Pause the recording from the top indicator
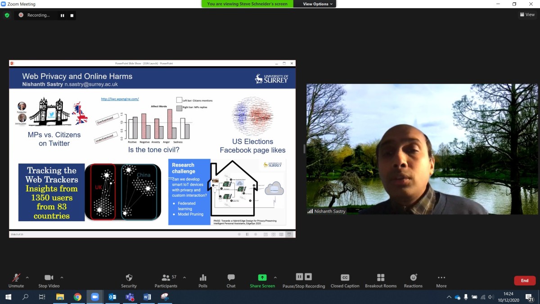 point(63,15)
